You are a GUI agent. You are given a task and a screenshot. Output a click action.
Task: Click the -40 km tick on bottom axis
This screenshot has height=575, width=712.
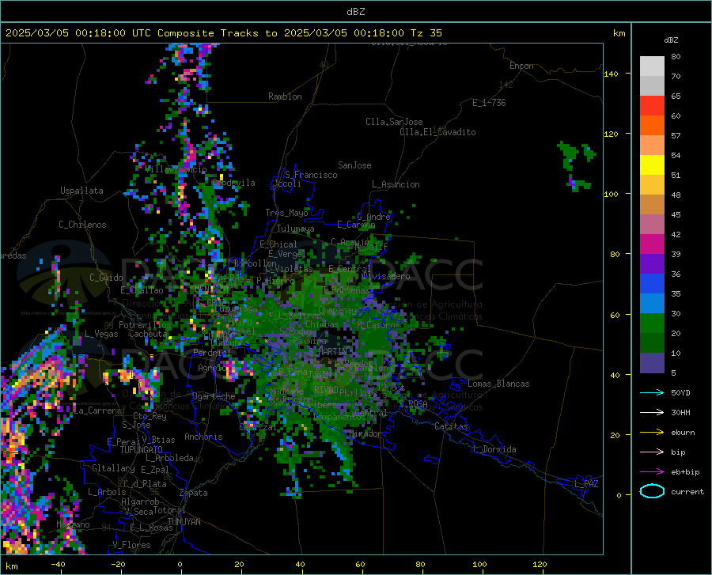(x=58, y=564)
